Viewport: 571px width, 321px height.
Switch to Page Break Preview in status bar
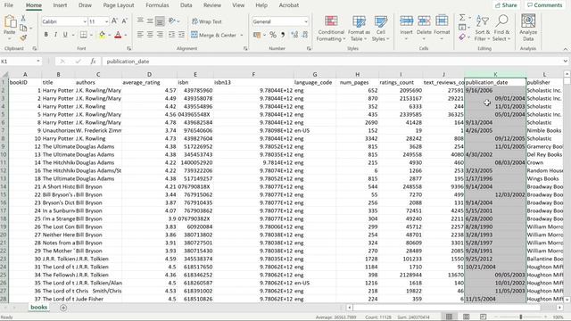(484, 317)
